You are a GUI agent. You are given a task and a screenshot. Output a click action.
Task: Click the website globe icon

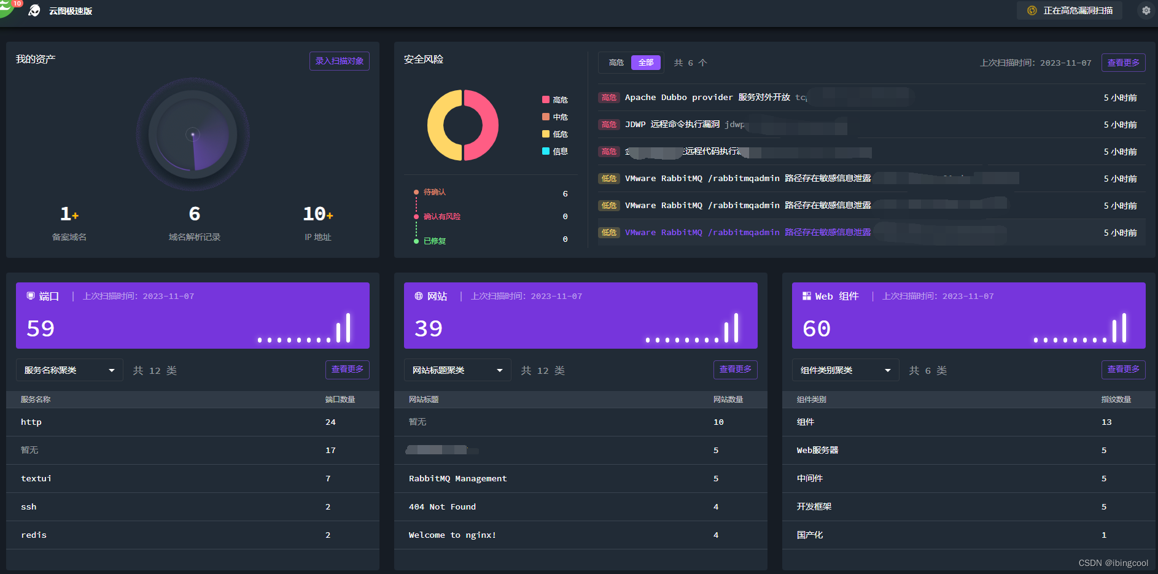click(419, 296)
